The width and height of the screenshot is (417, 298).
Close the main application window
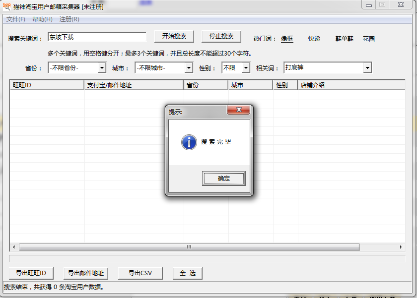401,4
